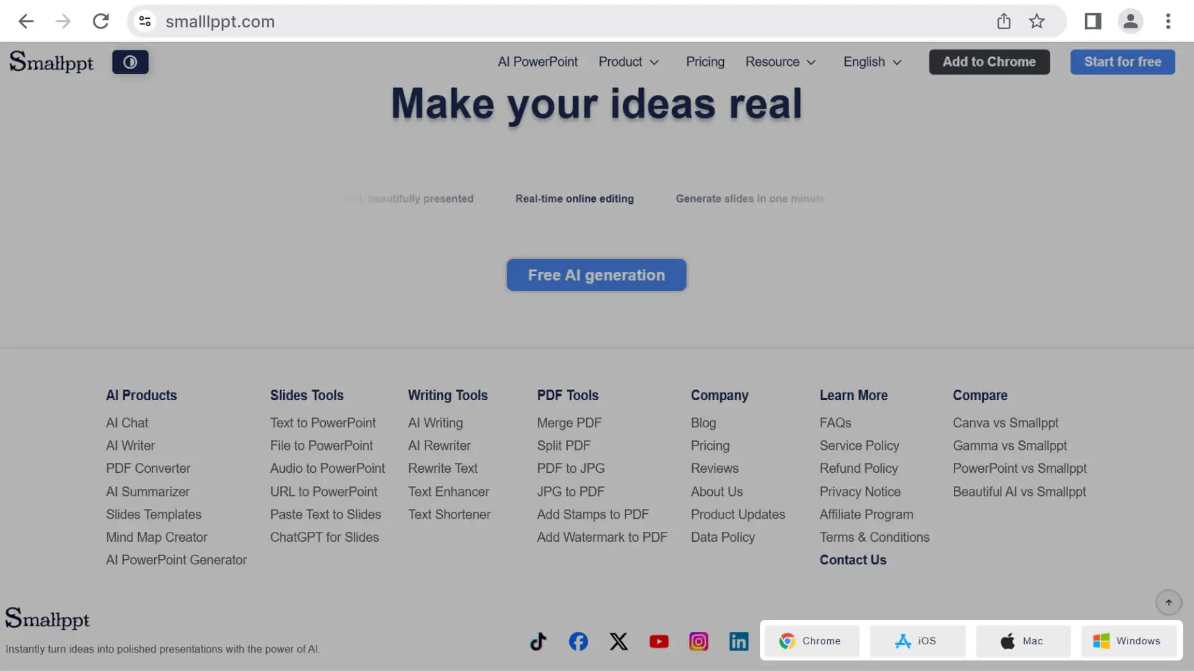Image resolution: width=1194 pixels, height=671 pixels.
Task: Open the Terms & Conditions link
Action: [x=874, y=537]
